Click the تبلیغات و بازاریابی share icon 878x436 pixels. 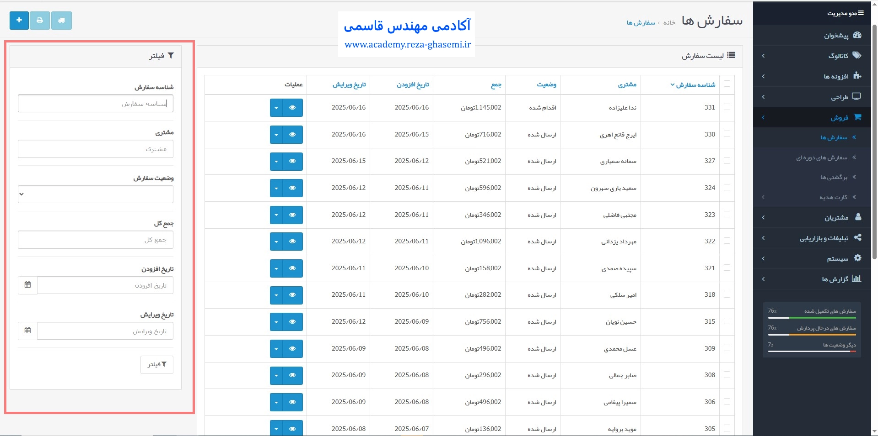pyautogui.click(x=858, y=237)
